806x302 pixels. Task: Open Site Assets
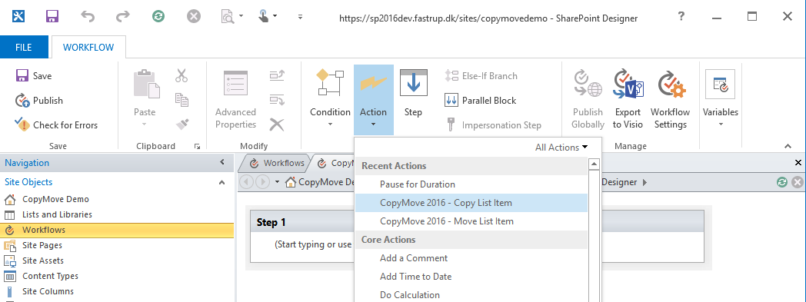point(43,261)
